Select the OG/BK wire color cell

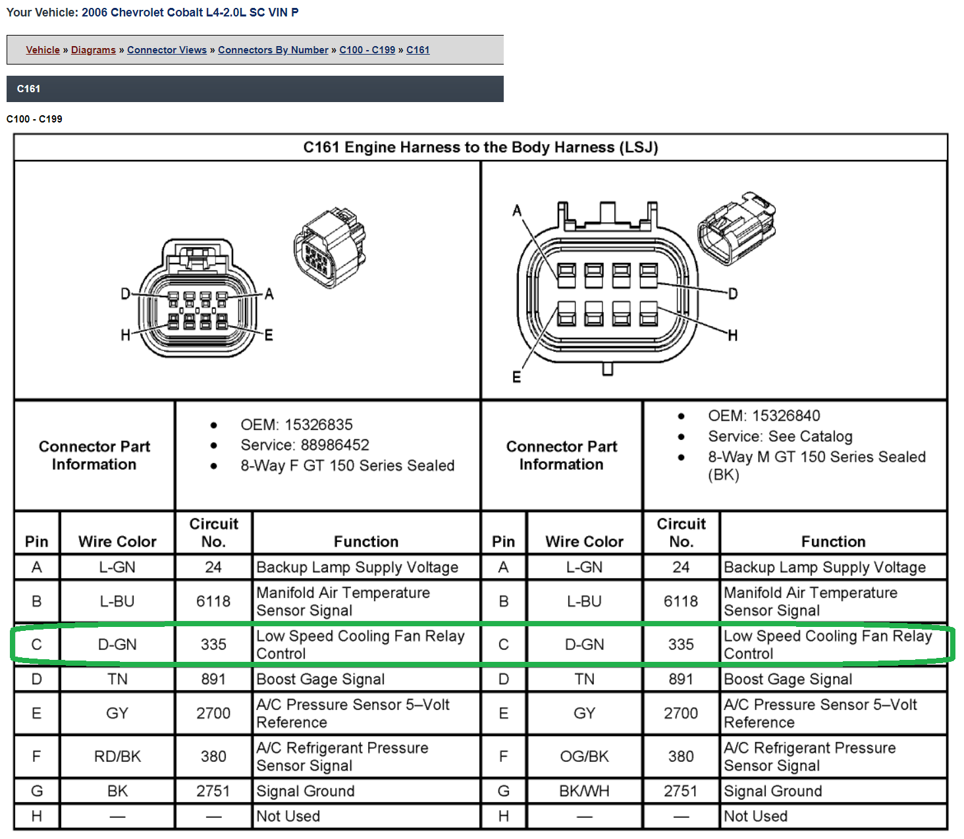pos(585,757)
